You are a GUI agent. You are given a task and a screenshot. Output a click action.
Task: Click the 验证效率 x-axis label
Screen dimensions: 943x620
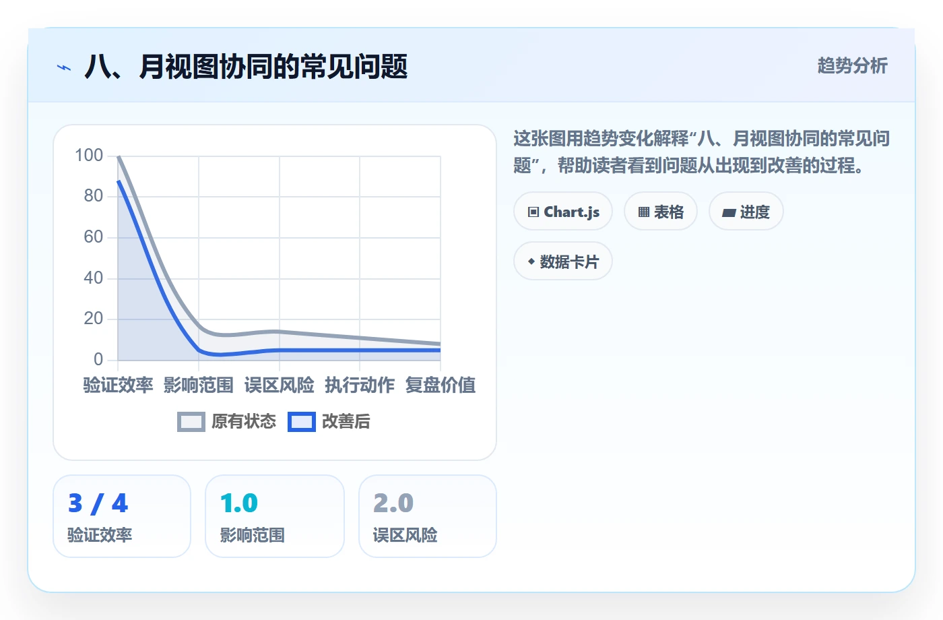[x=118, y=385]
